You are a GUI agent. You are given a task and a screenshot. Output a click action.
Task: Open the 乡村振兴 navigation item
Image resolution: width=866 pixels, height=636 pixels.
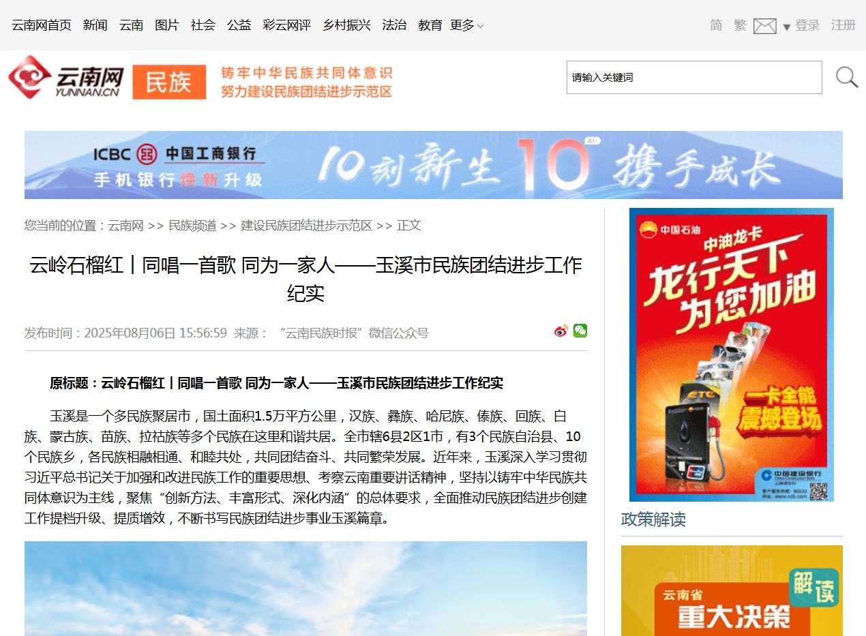tap(346, 25)
